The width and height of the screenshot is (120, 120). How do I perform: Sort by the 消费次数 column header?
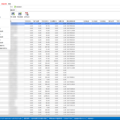[62, 21]
